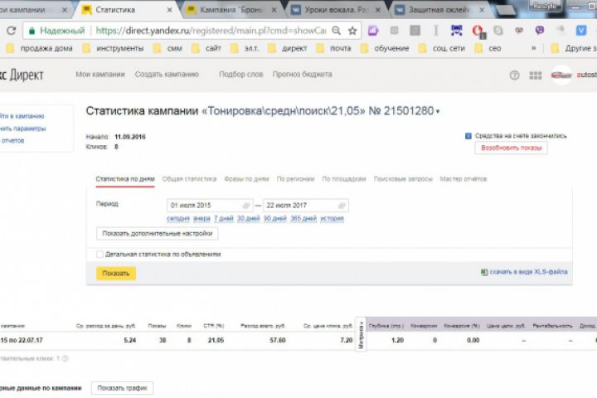This screenshot has height=398, width=597.
Task: Click 'Показать дополнительные настройки' button
Action: point(158,234)
